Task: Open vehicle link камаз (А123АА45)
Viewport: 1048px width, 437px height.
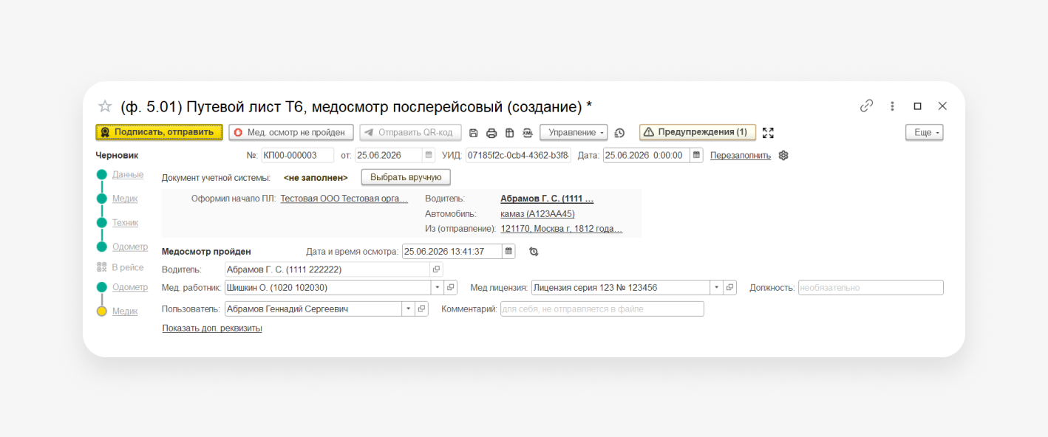Action: click(537, 214)
